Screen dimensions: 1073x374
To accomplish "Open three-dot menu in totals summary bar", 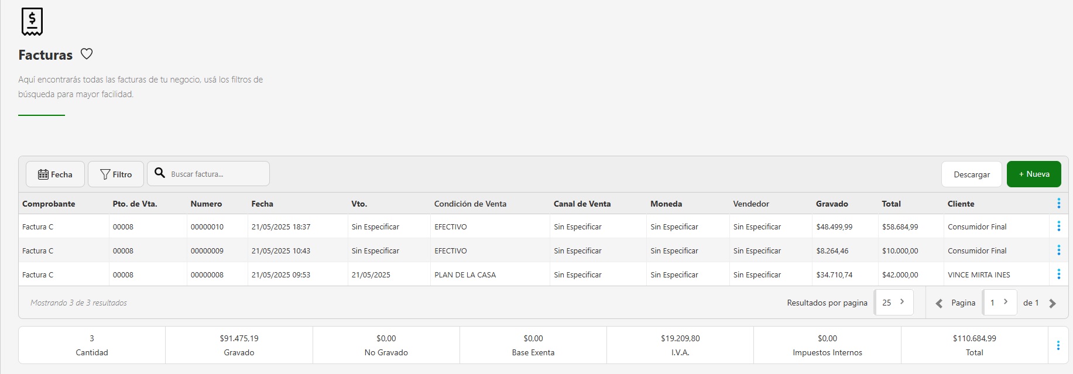I will [x=1058, y=345].
